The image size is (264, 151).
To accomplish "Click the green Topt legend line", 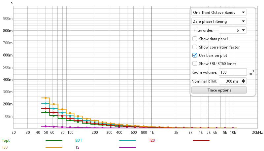I will [x=54, y=140].
